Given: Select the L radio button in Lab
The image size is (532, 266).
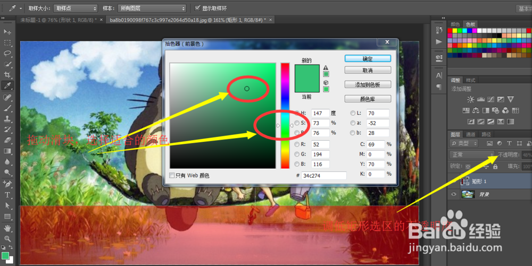Looking at the screenshot, I should click(353, 113).
